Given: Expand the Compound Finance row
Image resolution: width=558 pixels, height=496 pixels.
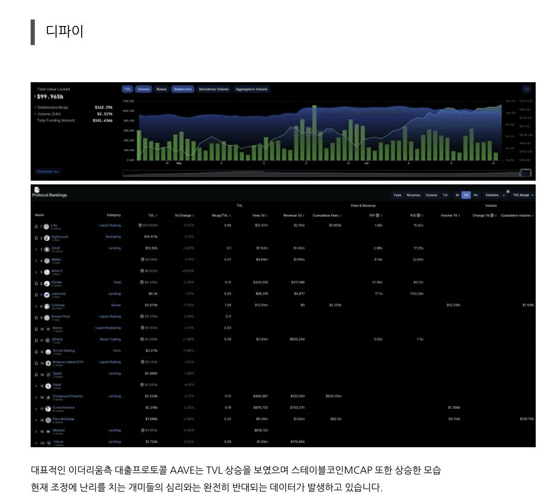Looking at the screenshot, I should pyautogui.click(x=36, y=398).
